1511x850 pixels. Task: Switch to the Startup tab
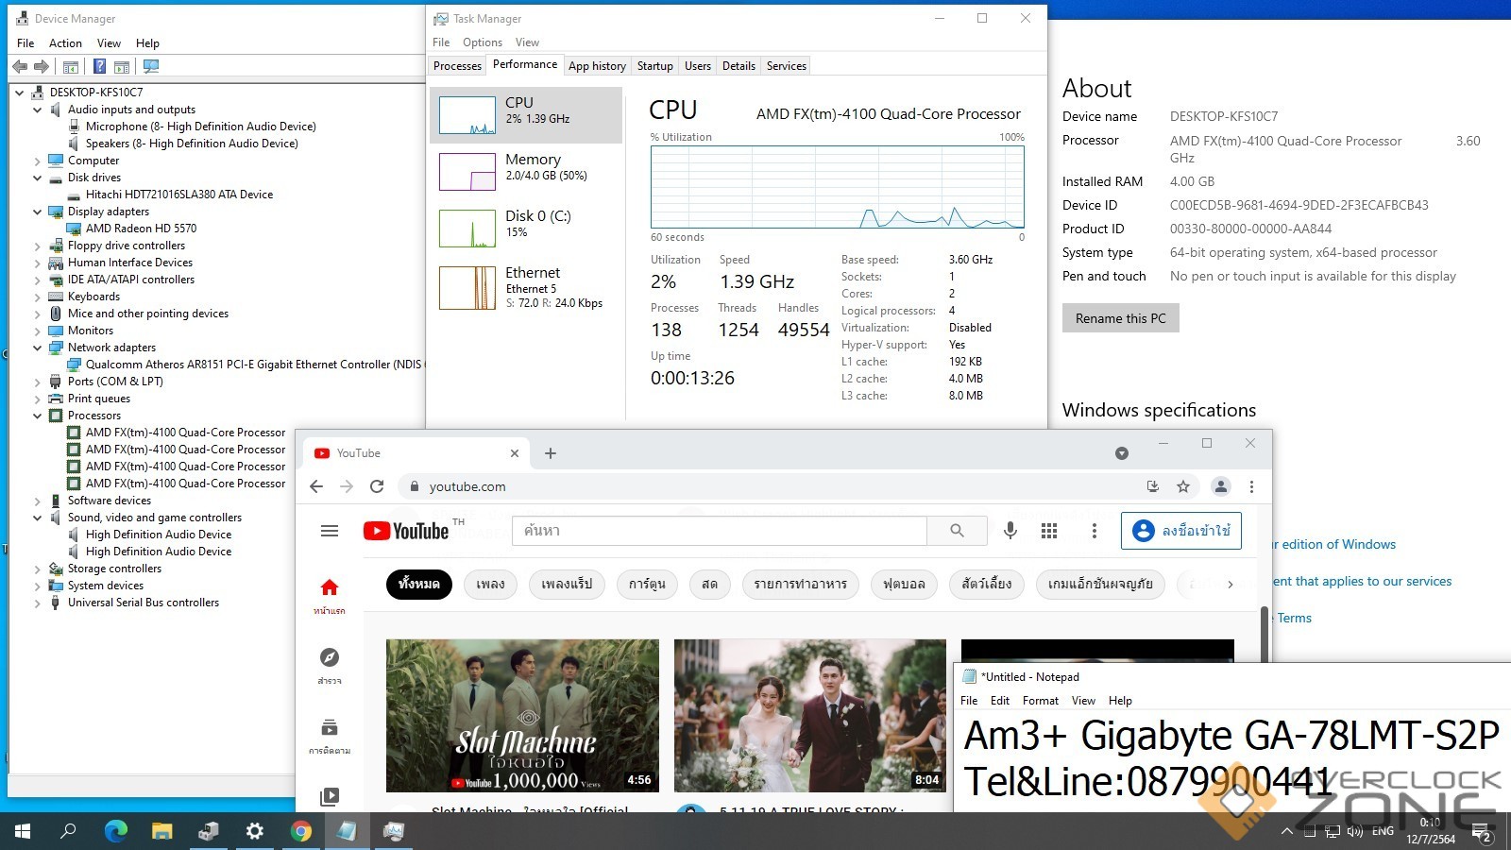click(x=654, y=66)
